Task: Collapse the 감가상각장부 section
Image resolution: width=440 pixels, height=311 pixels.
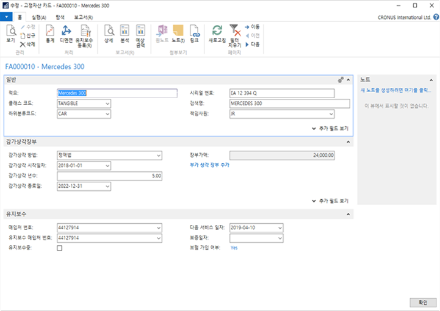Action: [348, 142]
